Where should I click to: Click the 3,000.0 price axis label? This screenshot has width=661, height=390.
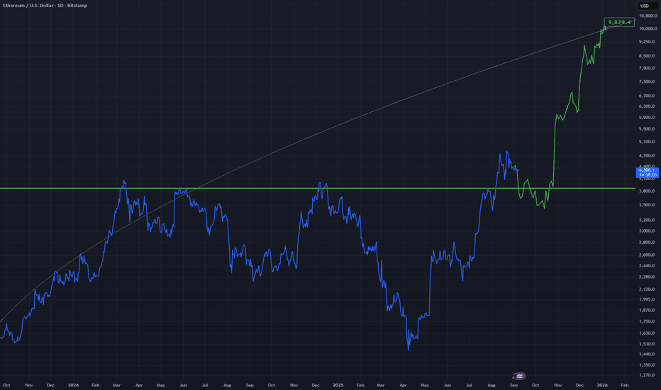(x=647, y=231)
